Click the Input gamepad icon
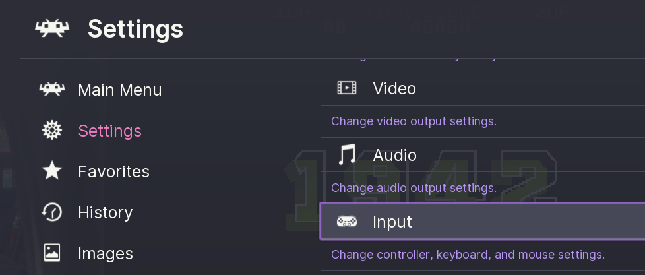This screenshot has width=645, height=275. [347, 222]
